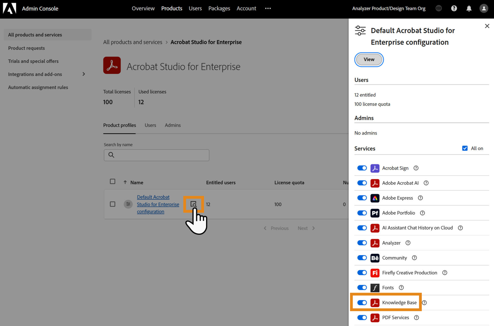The width and height of the screenshot is (494, 326).
Task: Toggle the Analyzer service switch
Action: (362, 243)
